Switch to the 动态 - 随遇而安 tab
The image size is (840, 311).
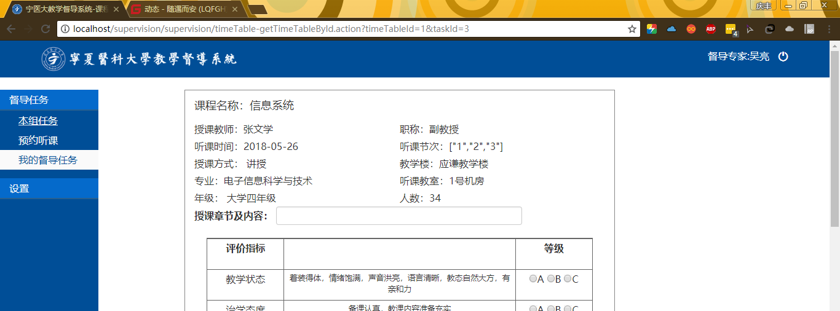click(x=184, y=9)
